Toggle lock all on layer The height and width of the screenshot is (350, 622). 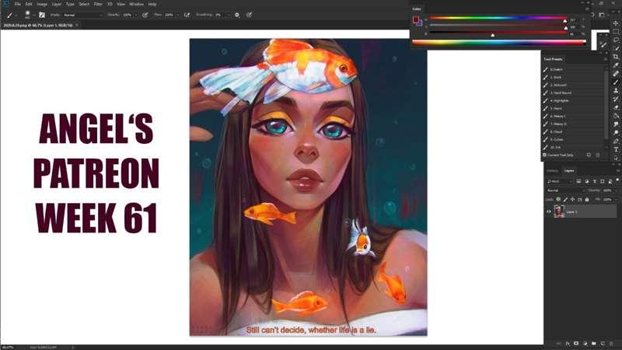click(x=587, y=200)
